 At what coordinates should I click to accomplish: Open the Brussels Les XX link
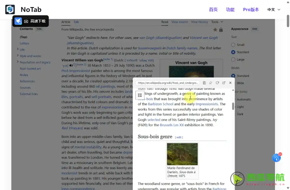coord(172,125)
